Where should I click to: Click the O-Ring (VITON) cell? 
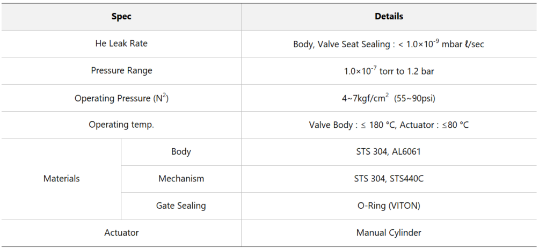click(x=389, y=206)
